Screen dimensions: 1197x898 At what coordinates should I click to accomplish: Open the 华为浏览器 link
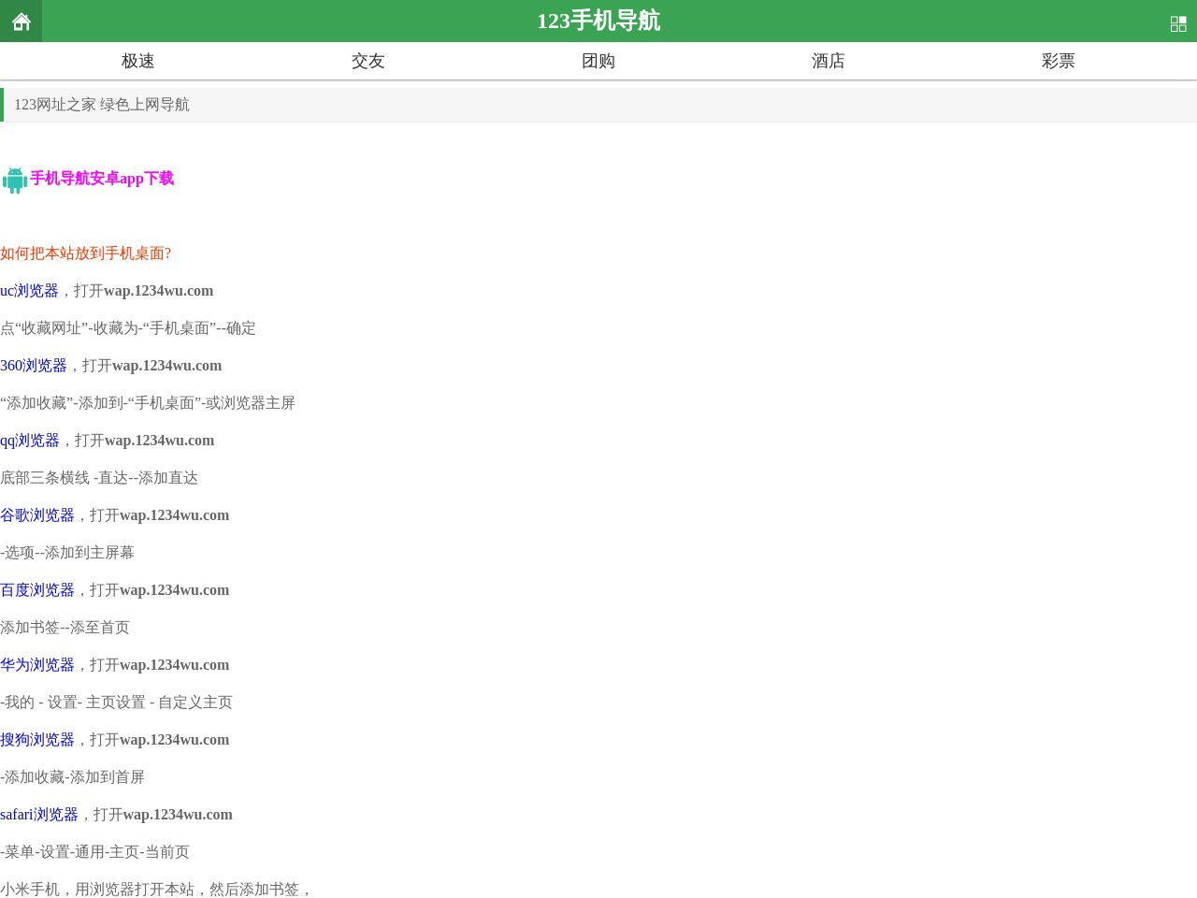point(37,665)
